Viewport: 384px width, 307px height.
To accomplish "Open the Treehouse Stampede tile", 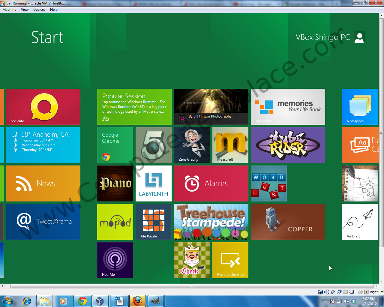I will pos(211,222).
